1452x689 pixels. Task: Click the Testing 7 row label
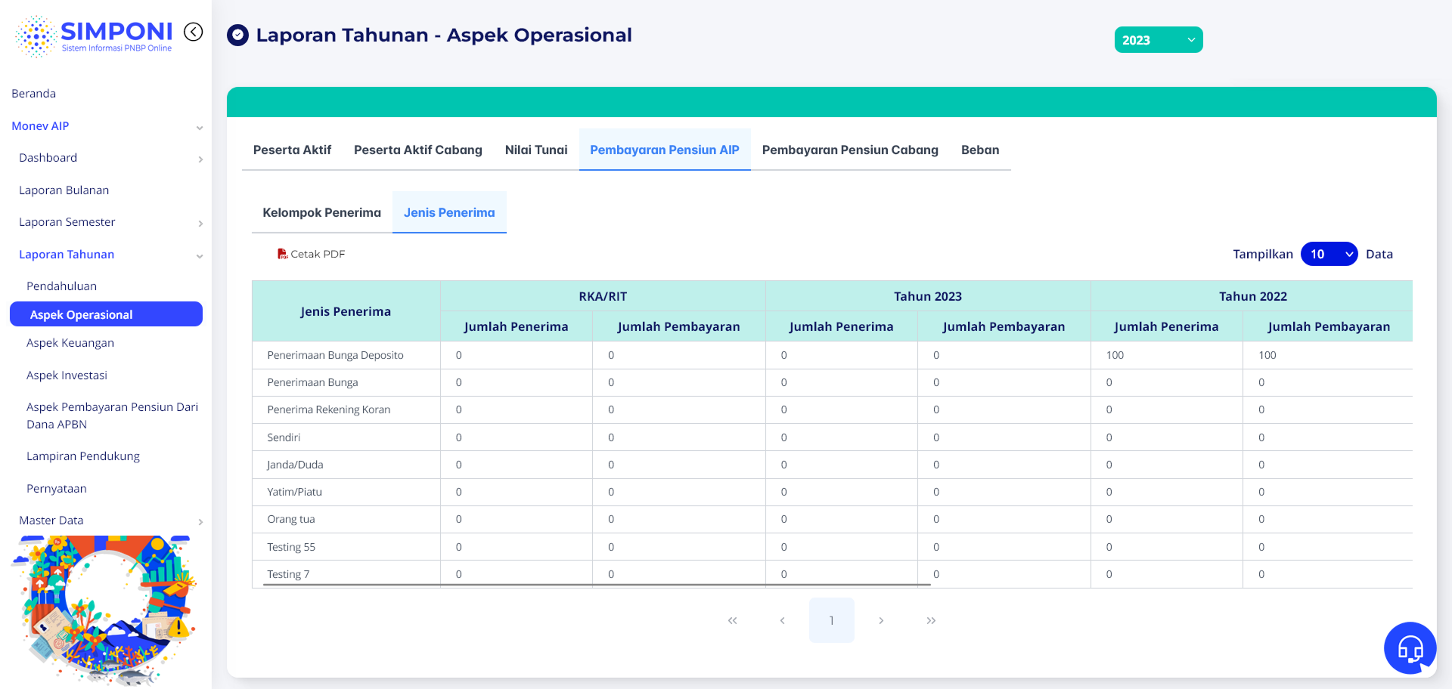[x=288, y=574]
